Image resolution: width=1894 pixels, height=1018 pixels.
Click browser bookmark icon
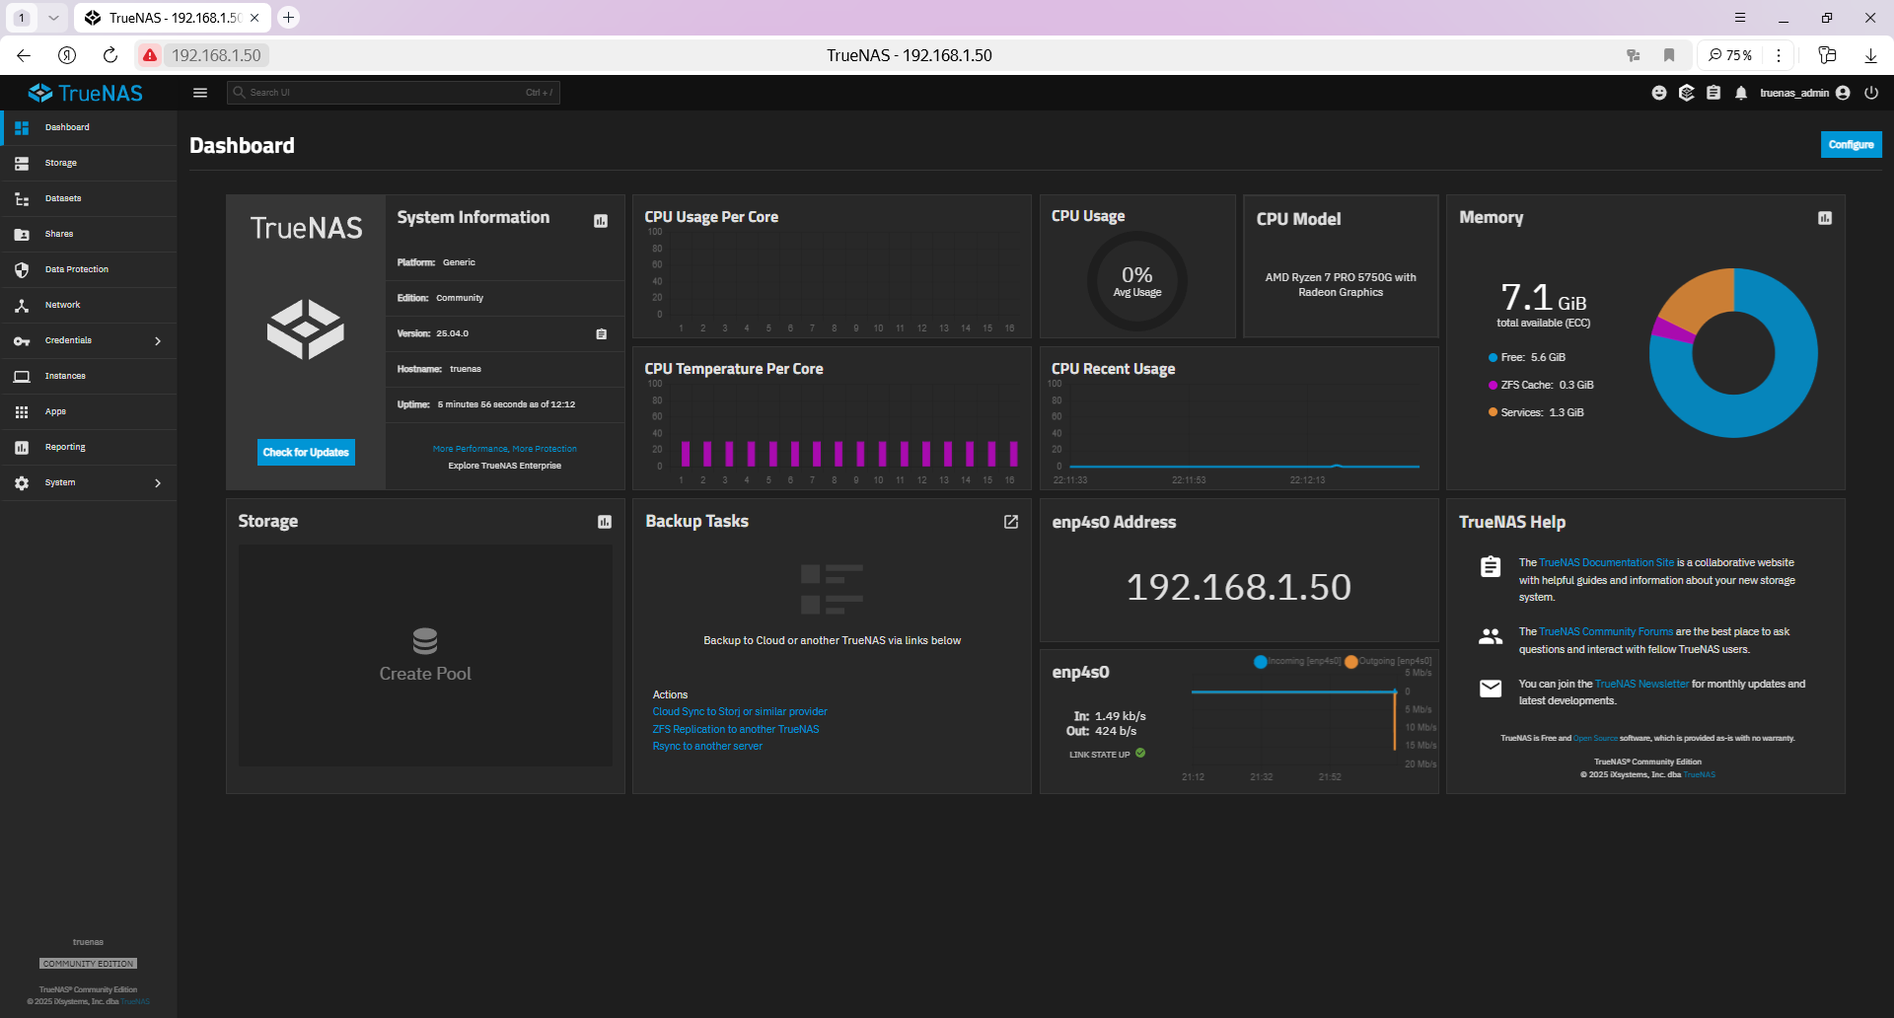(x=1669, y=55)
